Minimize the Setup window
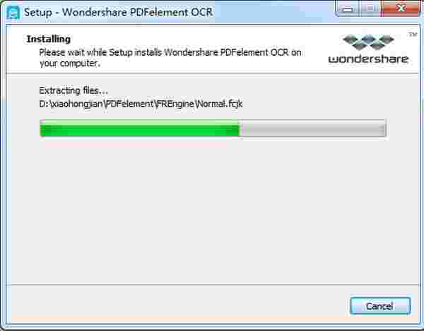This screenshot has height=331, width=424. pos(348,8)
